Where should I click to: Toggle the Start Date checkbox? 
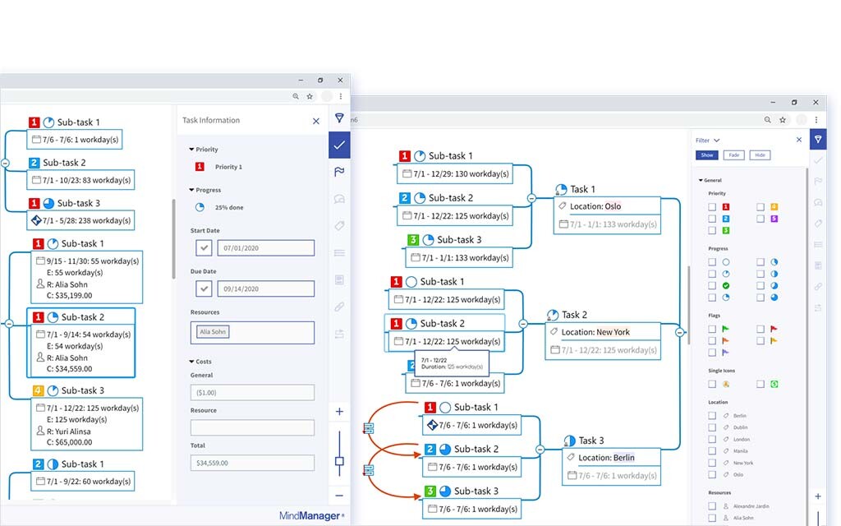204,248
